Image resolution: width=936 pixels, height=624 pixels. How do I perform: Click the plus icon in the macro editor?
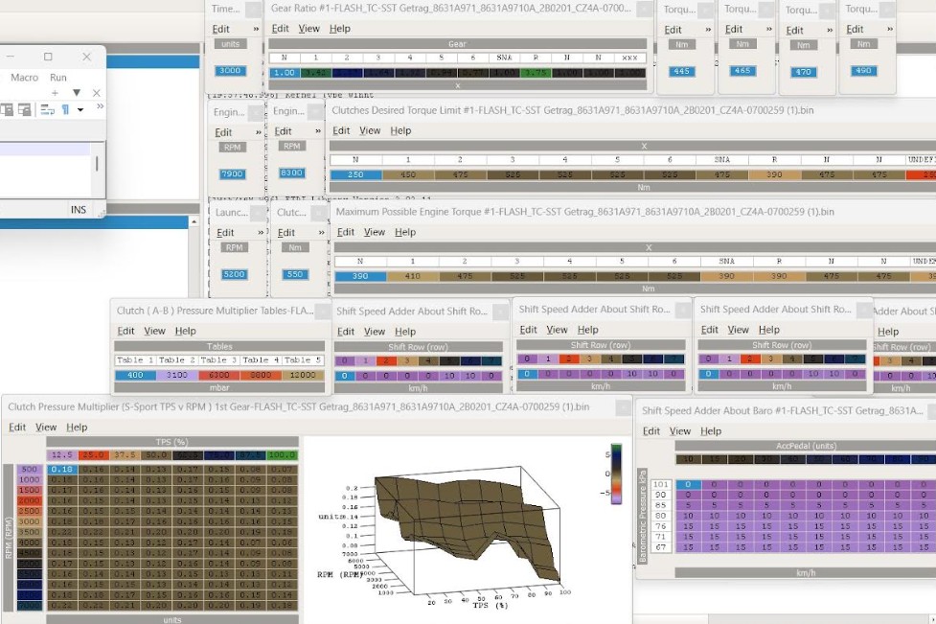(x=55, y=92)
